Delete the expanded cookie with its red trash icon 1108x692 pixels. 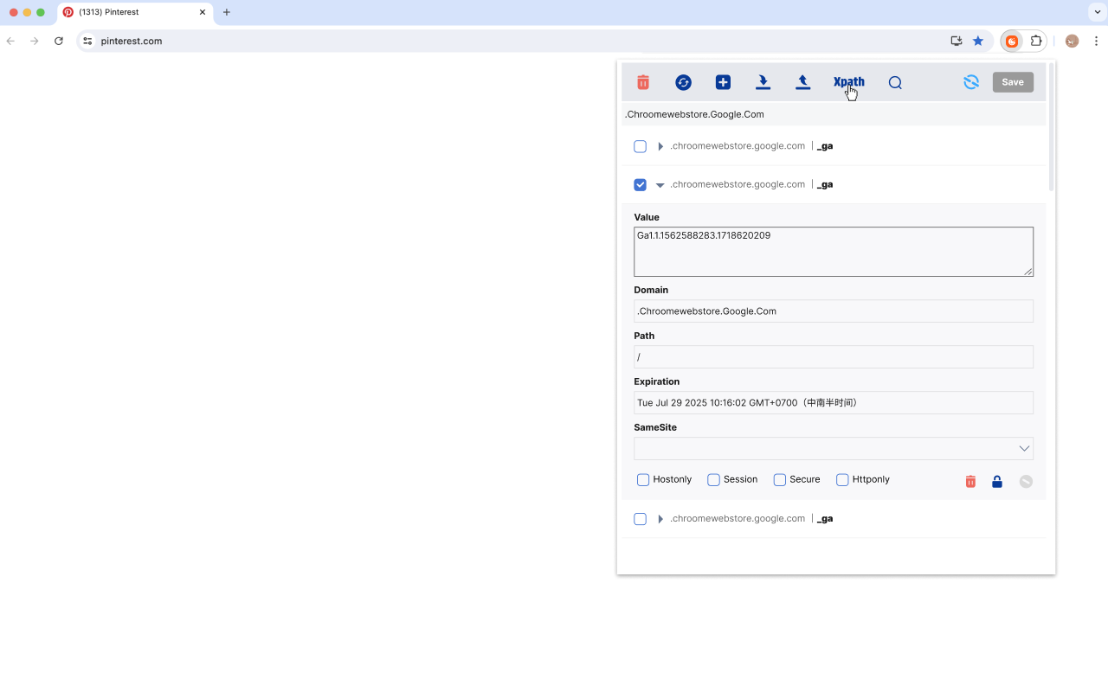(969, 481)
